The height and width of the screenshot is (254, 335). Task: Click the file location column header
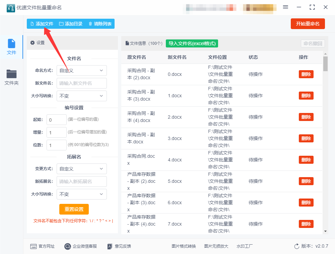coord(217,57)
